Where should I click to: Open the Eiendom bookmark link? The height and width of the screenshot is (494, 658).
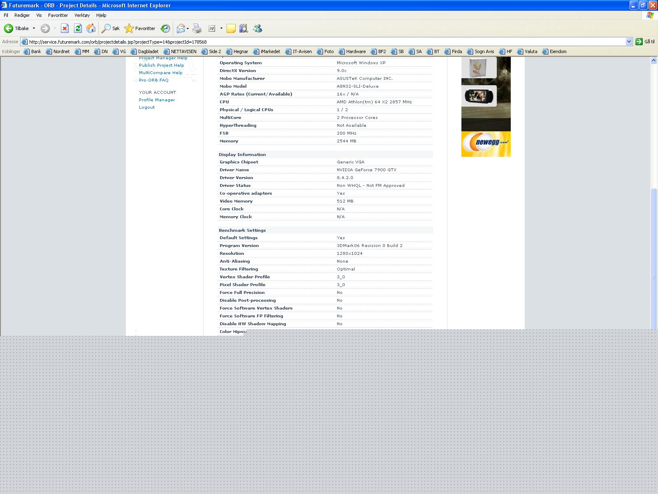(x=554, y=51)
